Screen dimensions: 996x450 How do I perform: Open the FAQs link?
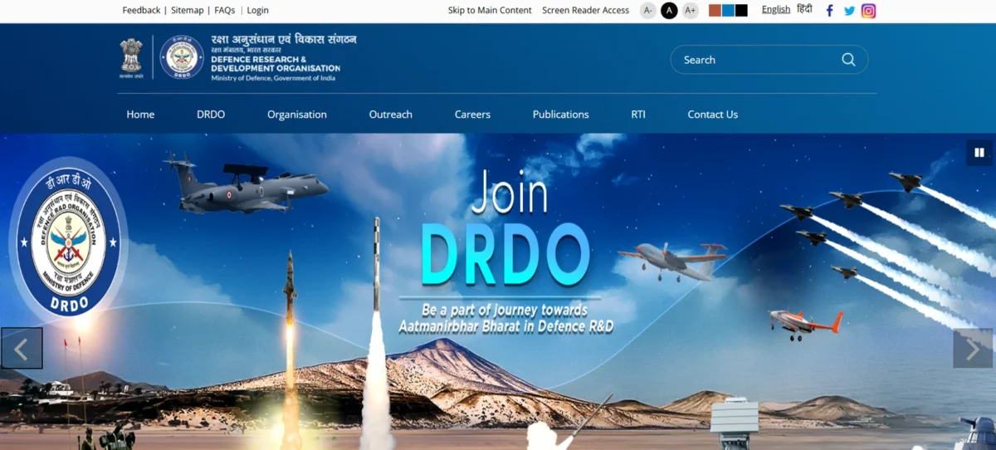click(x=224, y=10)
